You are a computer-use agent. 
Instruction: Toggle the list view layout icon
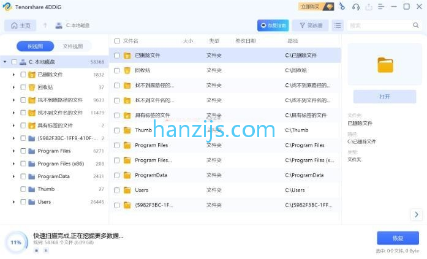[338, 26]
